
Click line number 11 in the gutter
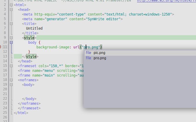(5, 47)
